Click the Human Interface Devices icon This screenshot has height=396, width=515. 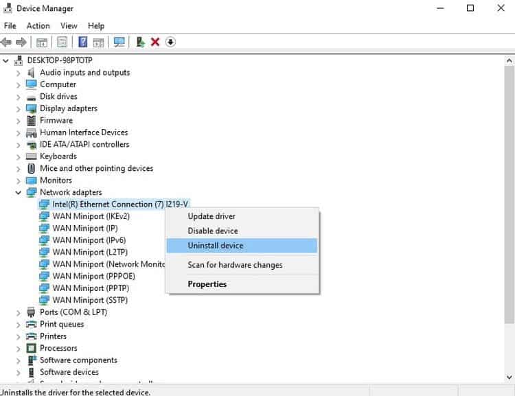coord(31,132)
